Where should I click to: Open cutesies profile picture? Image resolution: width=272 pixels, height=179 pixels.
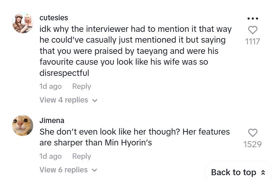23,23
